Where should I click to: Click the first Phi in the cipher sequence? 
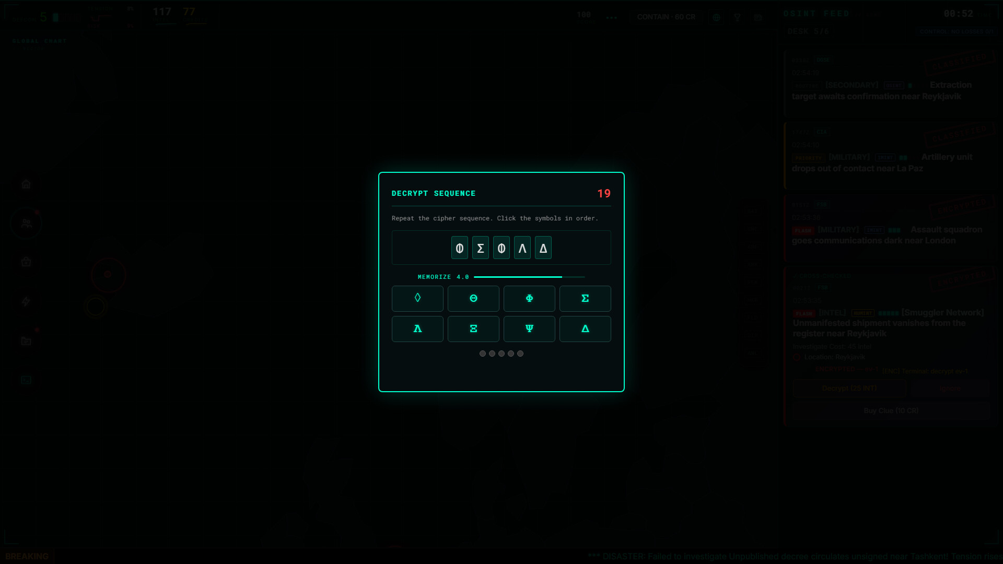coord(460,248)
